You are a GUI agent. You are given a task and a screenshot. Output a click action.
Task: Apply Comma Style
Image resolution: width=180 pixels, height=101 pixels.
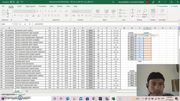(82, 15)
